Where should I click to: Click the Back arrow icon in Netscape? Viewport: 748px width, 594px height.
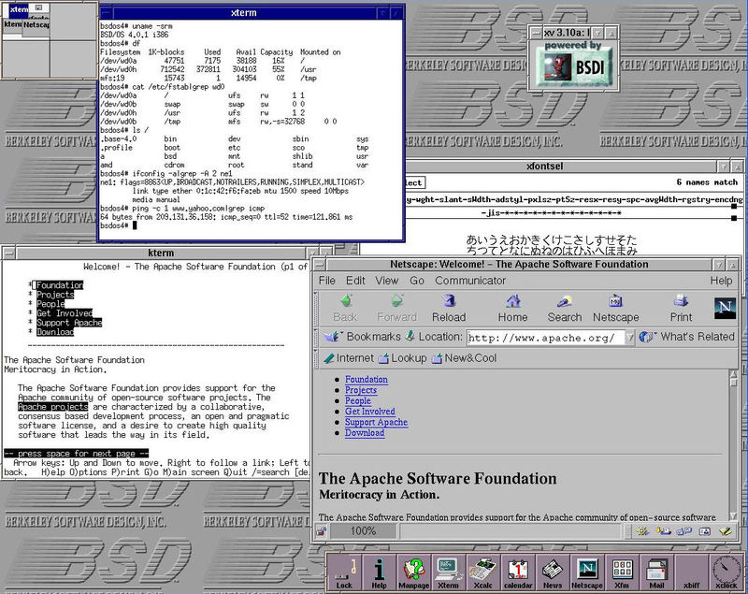click(346, 301)
